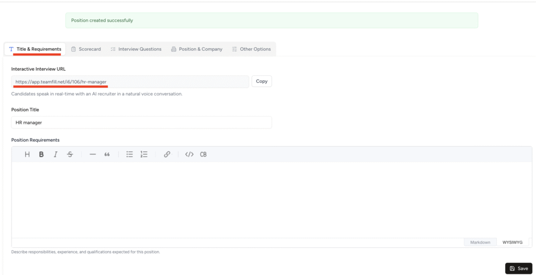This screenshot has width=536, height=275.
Task: Create a bulleted unordered list
Action: [x=130, y=155]
